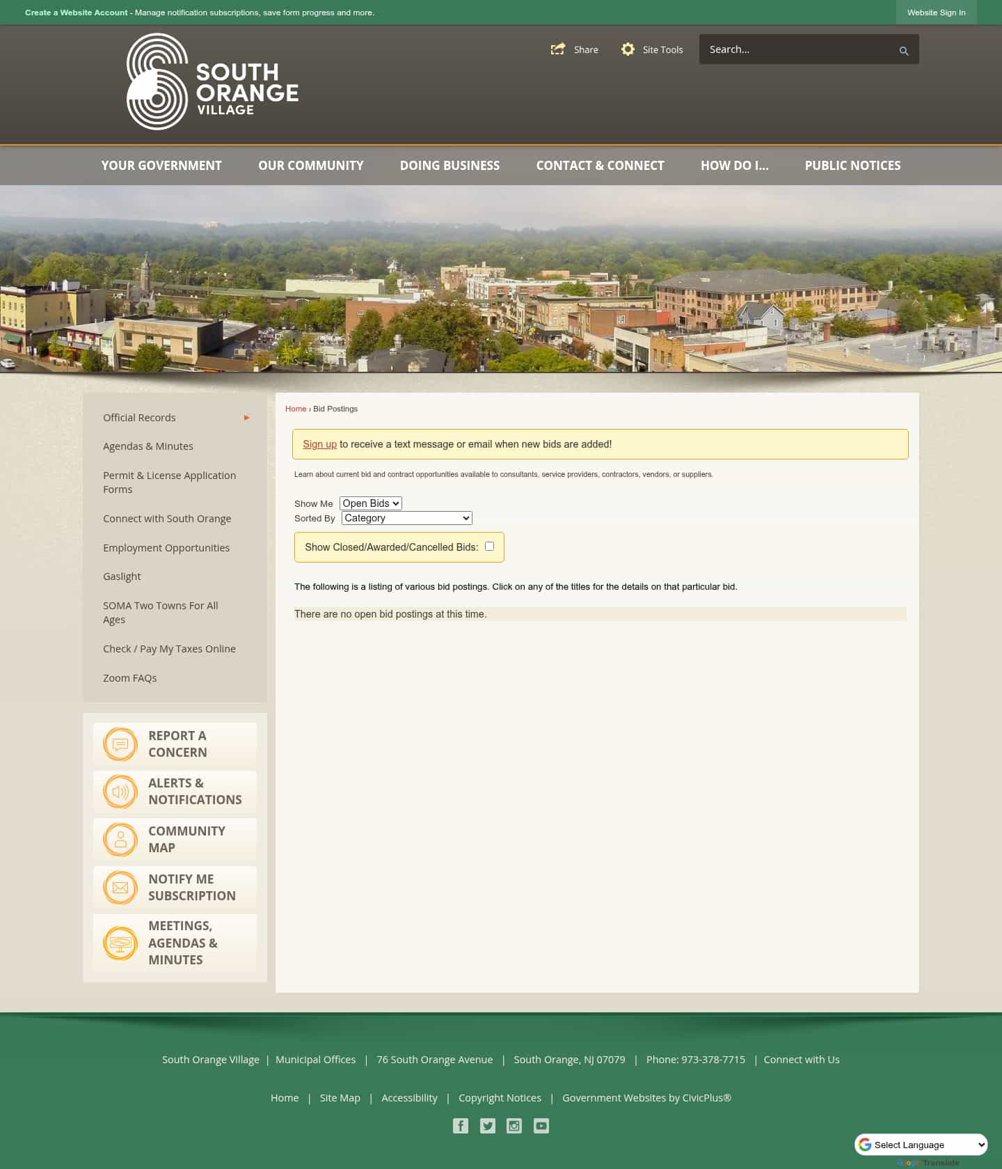Expand the Official Records submenu arrow
Image resolution: width=1002 pixels, height=1169 pixels.
246,418
